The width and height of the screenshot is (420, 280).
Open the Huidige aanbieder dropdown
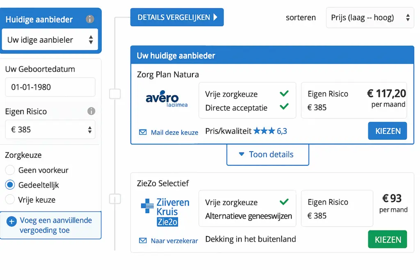50,40
